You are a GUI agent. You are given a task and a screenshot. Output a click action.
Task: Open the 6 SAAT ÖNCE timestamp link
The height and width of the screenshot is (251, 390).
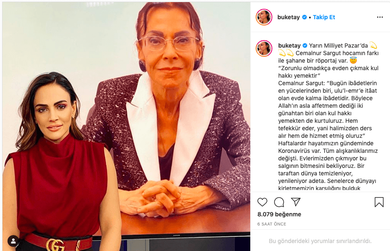[x=272, y=224]
